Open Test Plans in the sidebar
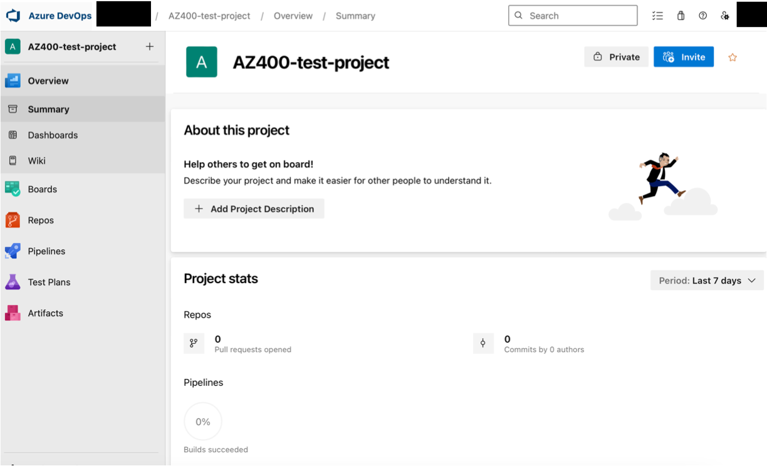The image size is (767, 466). (x=49, y=282)
